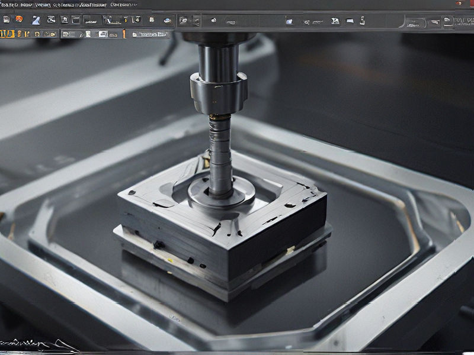The image size is (474, 355).
Task: Select the orange highlighted block in the lower toolbar row
Action: [7, 34]
